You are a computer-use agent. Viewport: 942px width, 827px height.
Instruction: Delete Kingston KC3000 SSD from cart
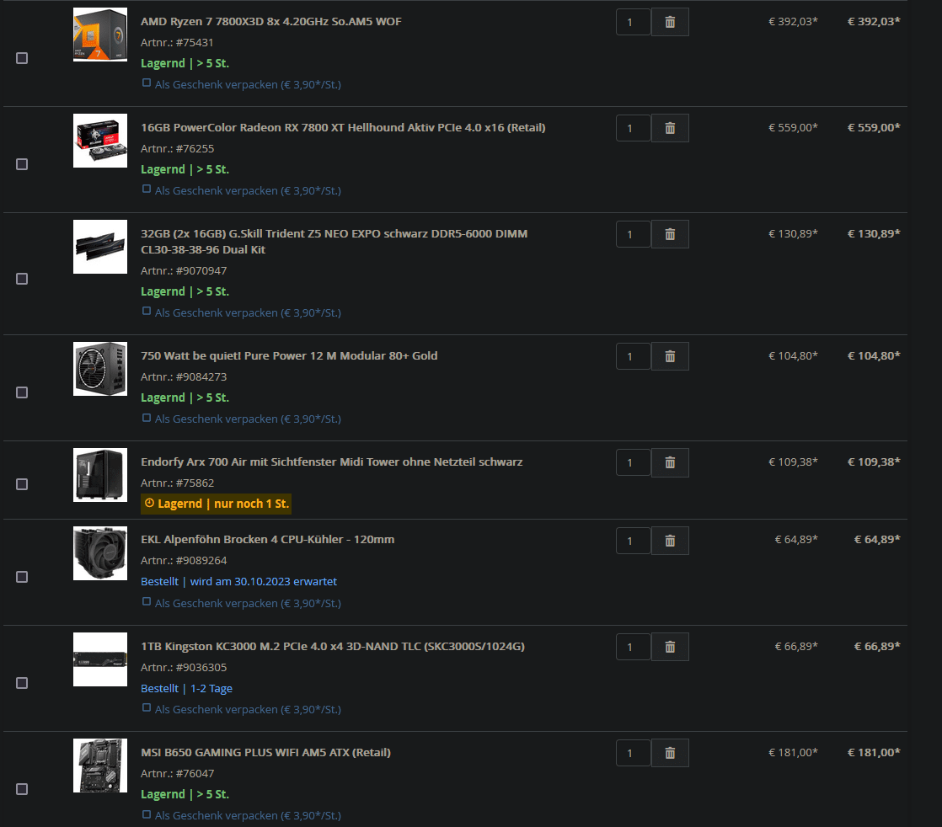pyautogui.click(x=670, y=647)
